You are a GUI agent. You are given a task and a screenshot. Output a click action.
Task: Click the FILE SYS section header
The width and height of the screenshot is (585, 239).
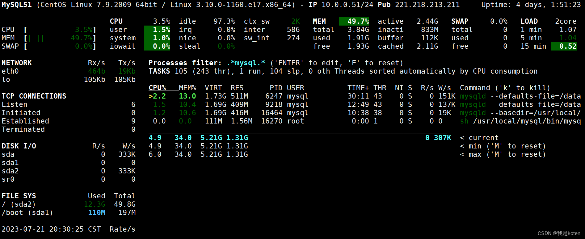[x=19, y=196]
